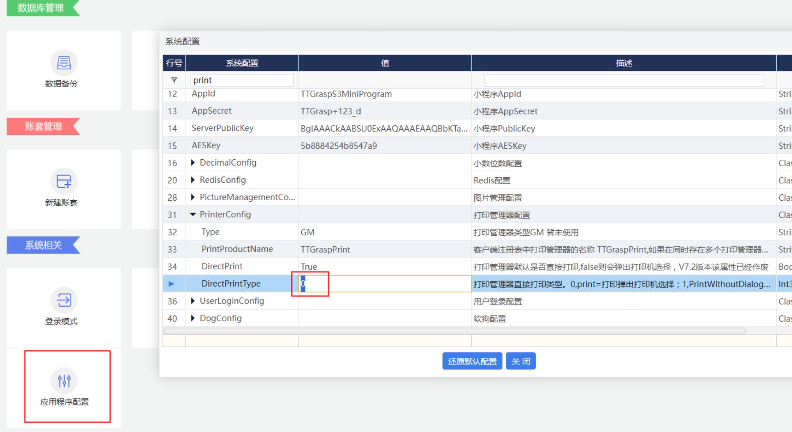Click the 数据备份 data backup icon
The width and height of the screenshot is (792, 432).
click(64, 63)
